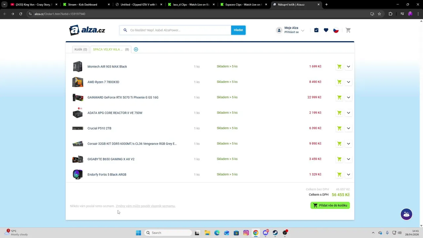The height and width of the screenshot is (238, 423).
Task: Open Steam from the taskbar
Action: [275, 233]
